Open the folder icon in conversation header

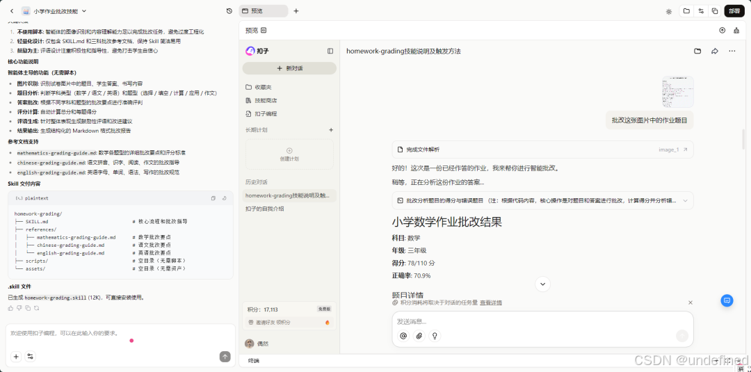click(697, 51)
